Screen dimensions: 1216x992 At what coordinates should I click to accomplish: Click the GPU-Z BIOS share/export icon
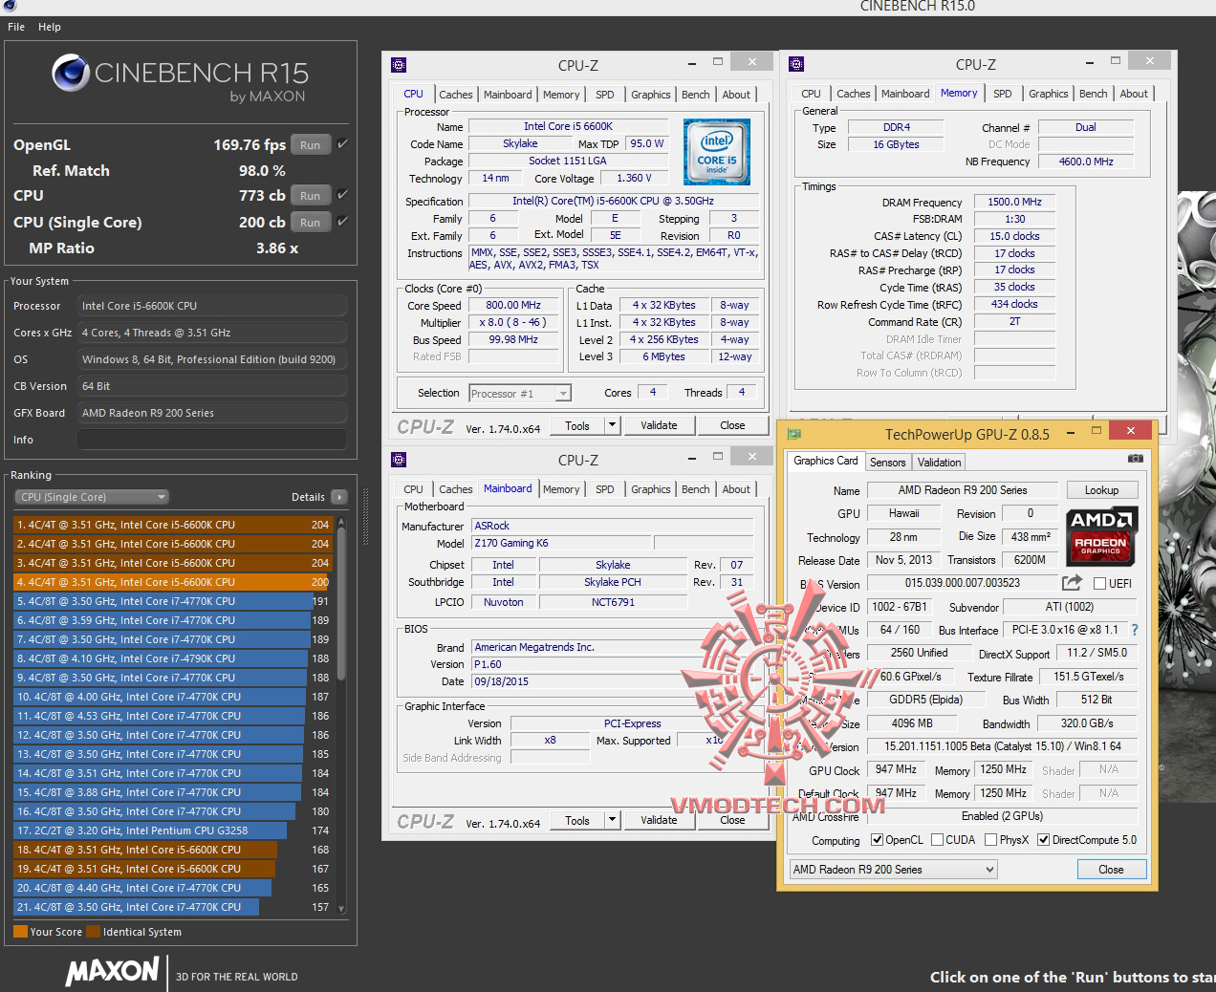1072,583
